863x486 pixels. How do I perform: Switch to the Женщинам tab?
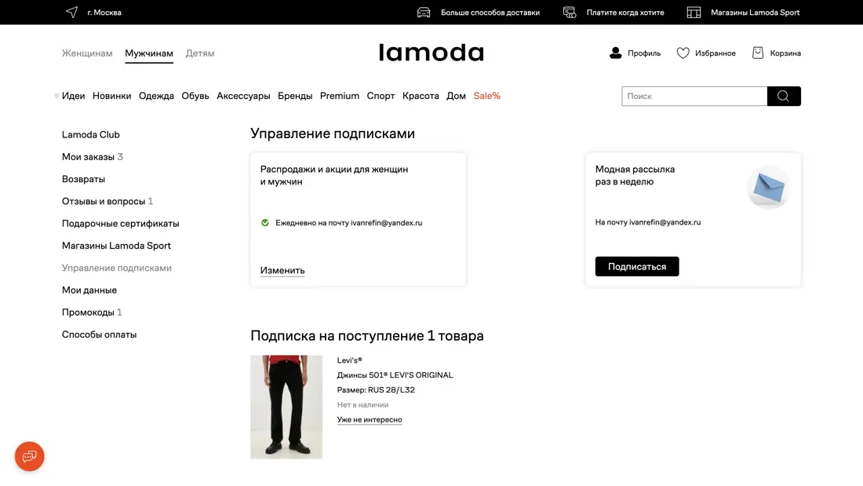pyautogui.click(x=87, y=53)
